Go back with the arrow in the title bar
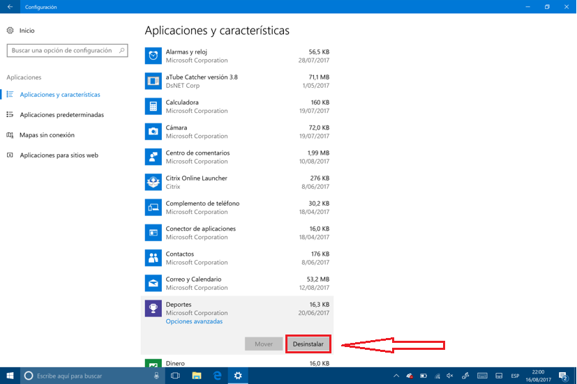Image resolution: width=577 pixels, height=384 pixels. coord(10,6)
